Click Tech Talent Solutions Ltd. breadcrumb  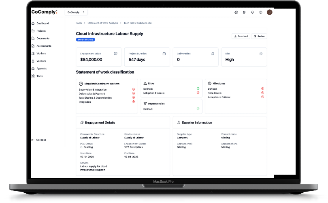tap(138, 23)
